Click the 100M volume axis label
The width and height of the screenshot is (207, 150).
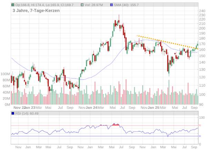[x=5, y=74]
